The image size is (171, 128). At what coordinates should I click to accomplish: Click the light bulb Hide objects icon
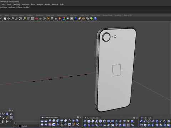click(52, 18)
